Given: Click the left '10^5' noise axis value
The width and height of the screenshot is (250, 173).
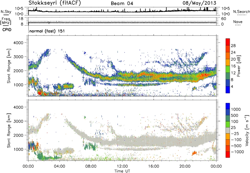Looking at the screenshot, I should click(19, 8).
